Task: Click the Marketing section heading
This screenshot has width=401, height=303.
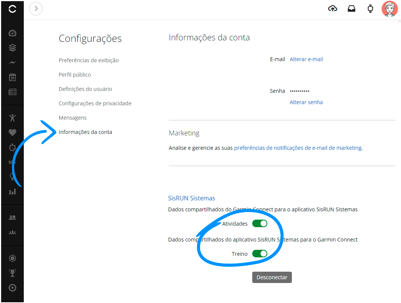Action: point(184,133)
